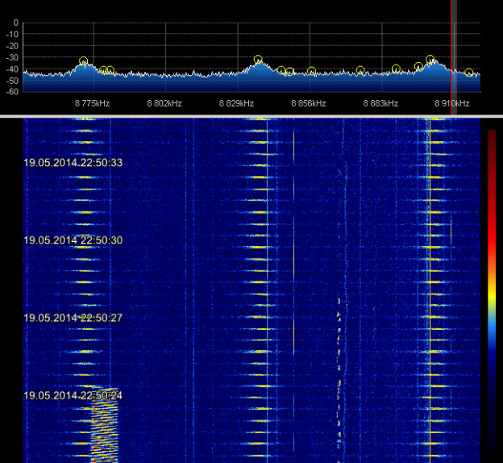Click the 8 829kHz frequency axis label
The height and width of the screenshot is (463, 503).
(236, 103)
